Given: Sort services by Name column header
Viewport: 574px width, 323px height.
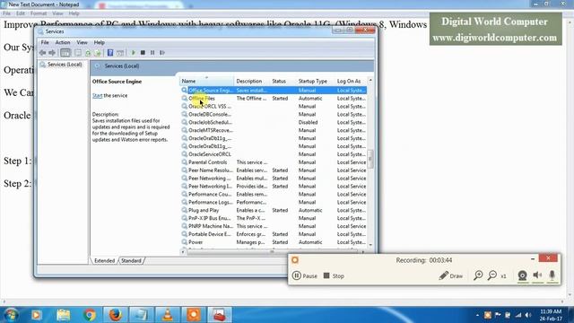Looking at the screenshot, I should click(x=206, y=81).
